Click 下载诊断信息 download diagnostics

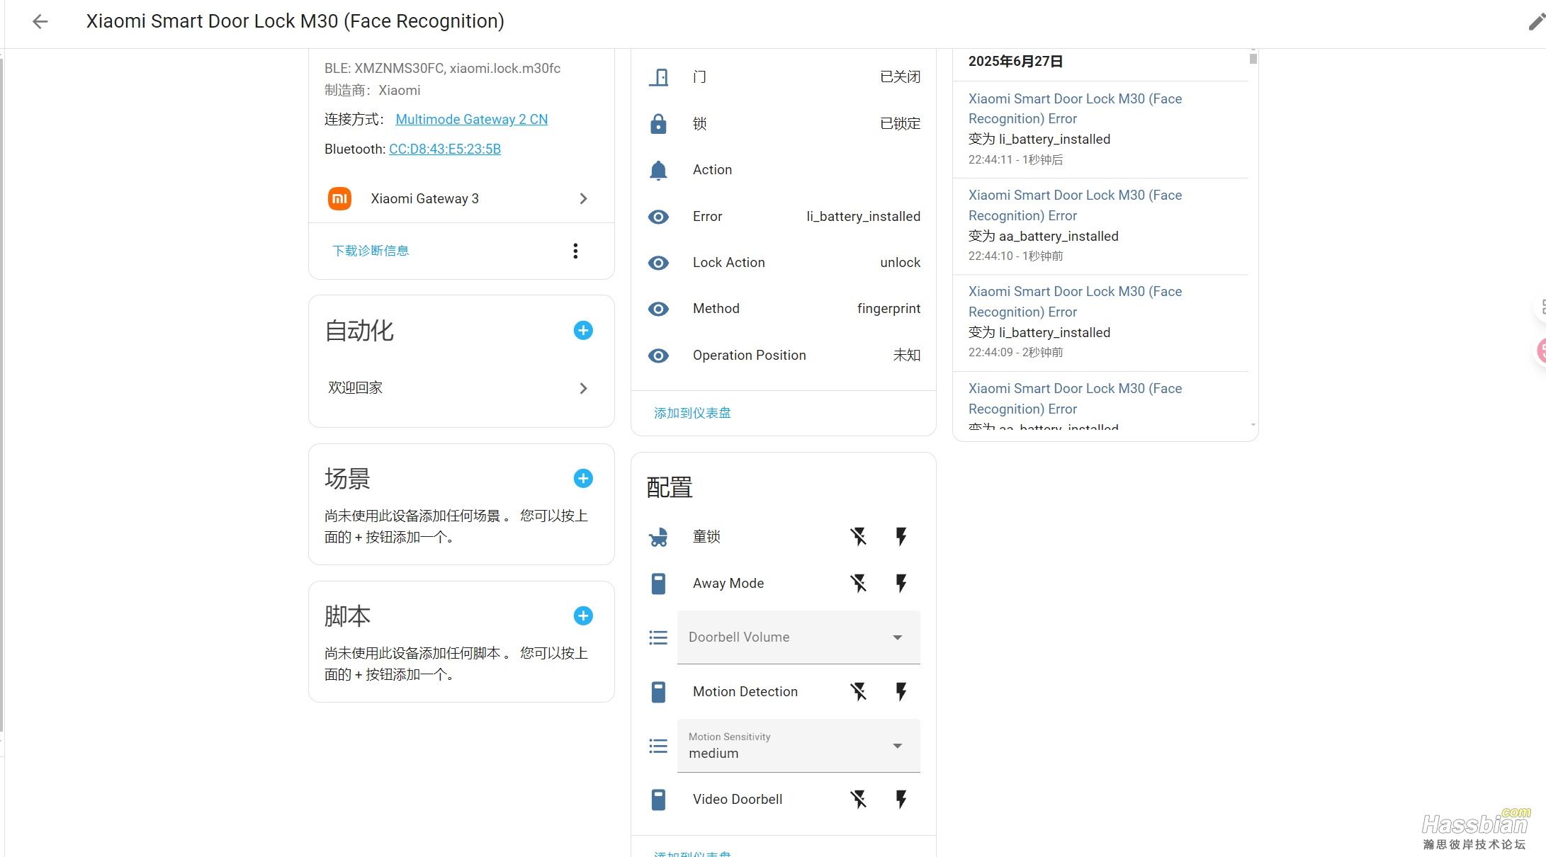click(x=371, y=251)
